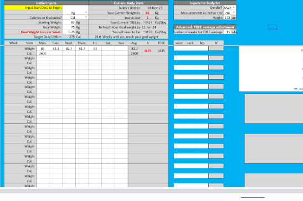The height and width of the screenshot is (201, 303).
Task: Click the Tuesday weight cell 82.3
Action: tap(55, 49)
